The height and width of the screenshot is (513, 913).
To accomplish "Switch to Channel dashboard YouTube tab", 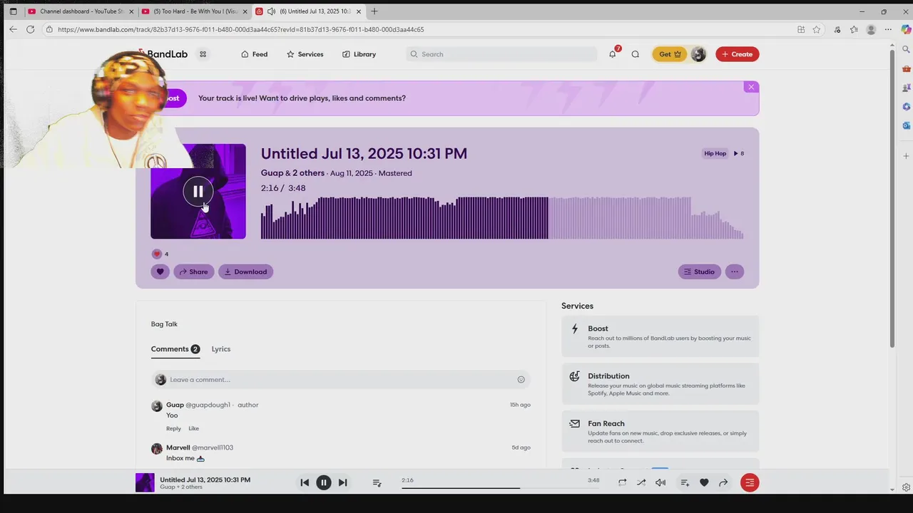I will (x=81, y=11).
